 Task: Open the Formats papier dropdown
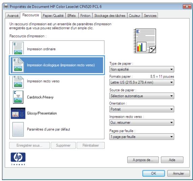click(x=142, y=82)
